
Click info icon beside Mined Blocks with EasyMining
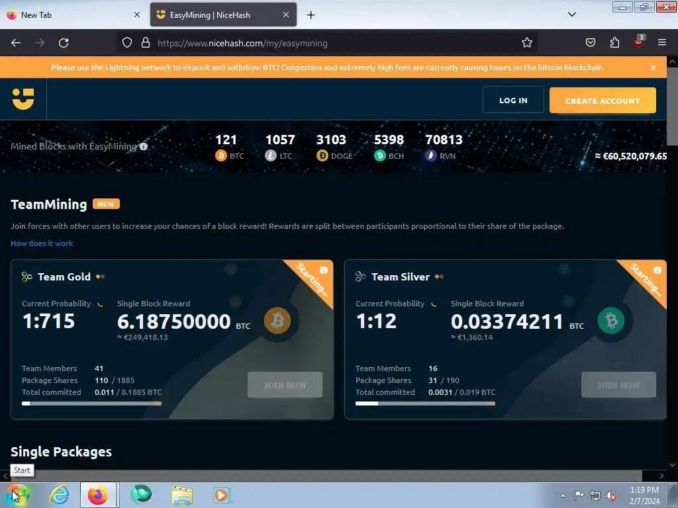point(144,146)
